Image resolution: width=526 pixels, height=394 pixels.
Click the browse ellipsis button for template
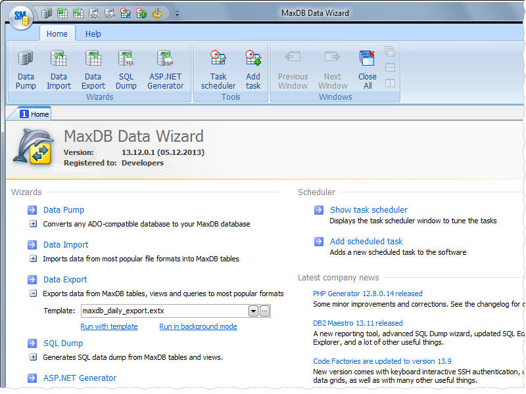pos(265,311)
